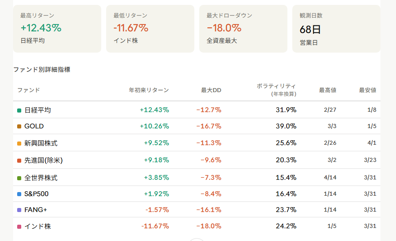Select the purple marker beside FANG+
This screenshot has height=241, width=396.
point(19,210)
